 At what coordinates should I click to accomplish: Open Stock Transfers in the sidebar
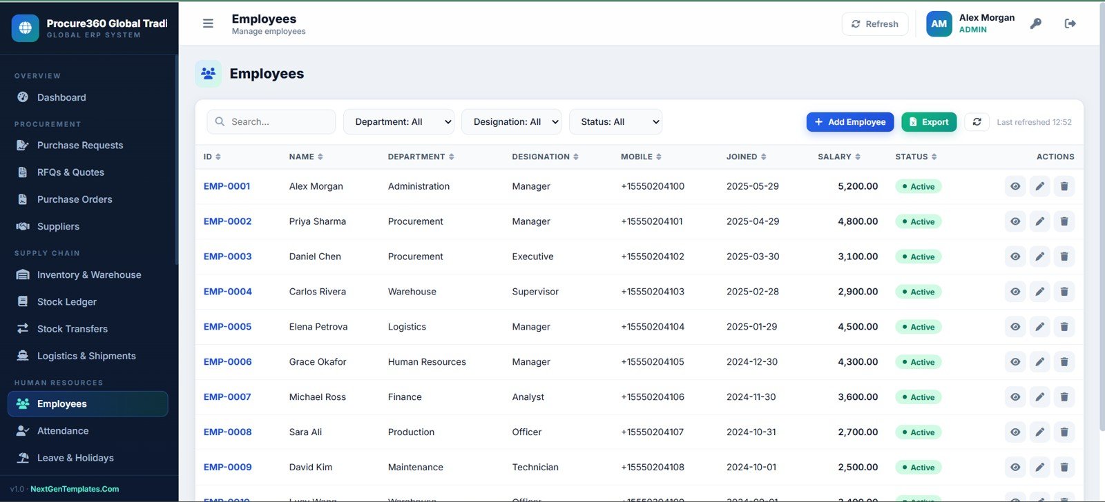[88, 329]
